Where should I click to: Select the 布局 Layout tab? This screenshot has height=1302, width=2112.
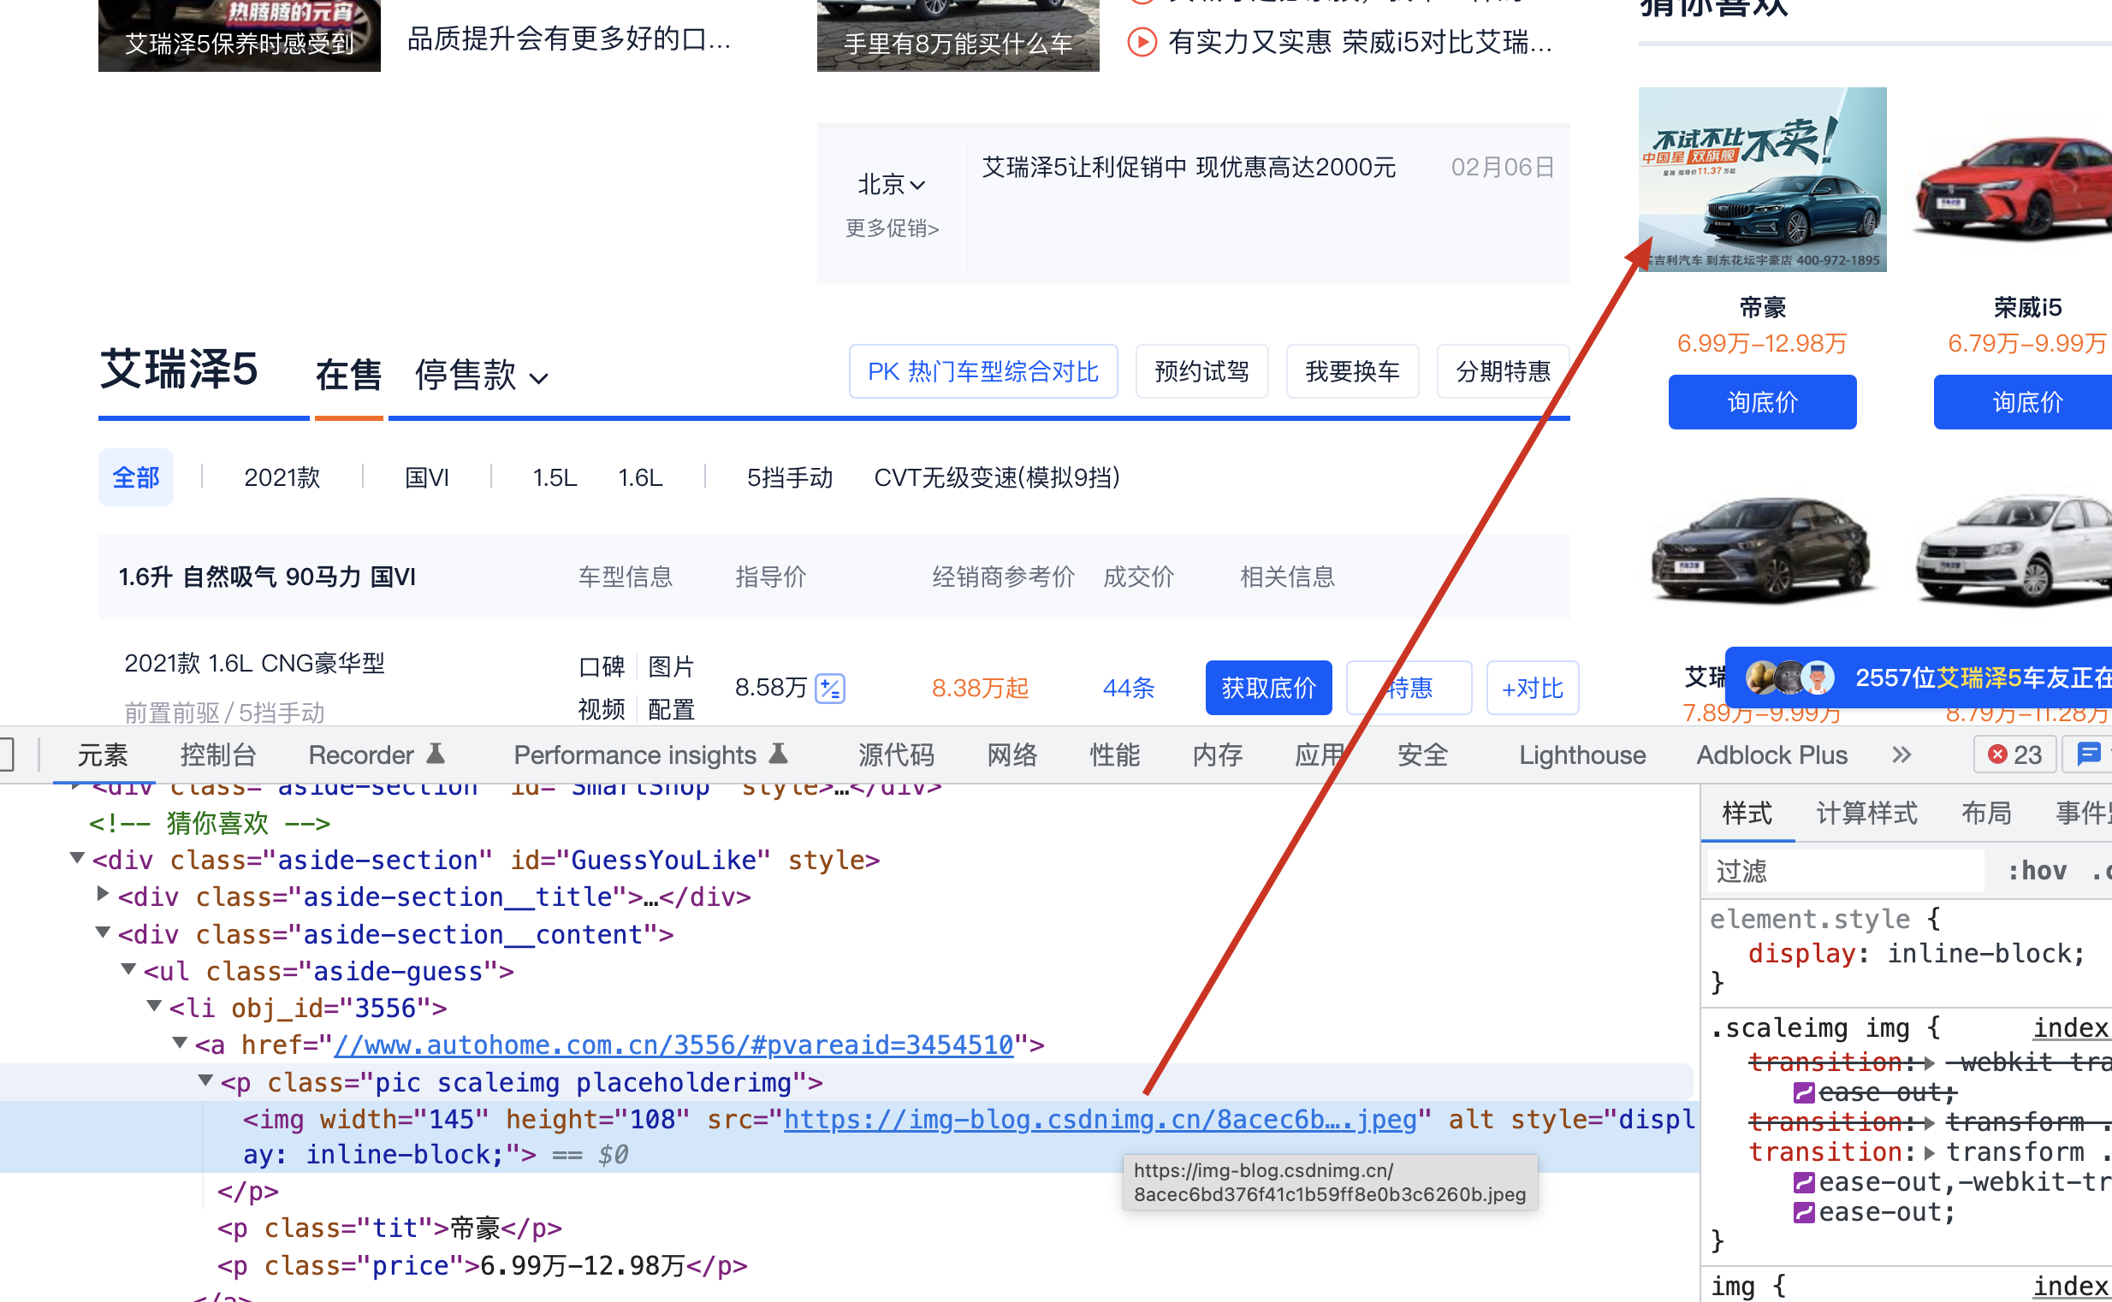[x=1985, y=813]
